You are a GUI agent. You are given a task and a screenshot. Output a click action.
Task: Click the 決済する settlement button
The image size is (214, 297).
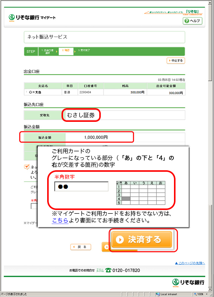[142, 239]
